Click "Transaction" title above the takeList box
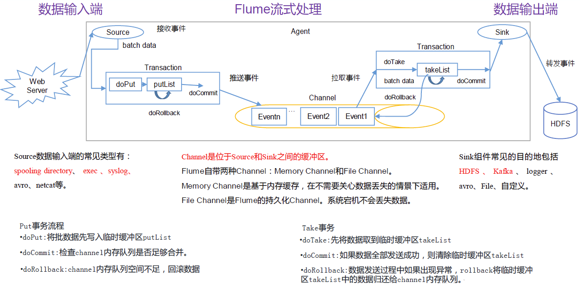582x288 pixels. (x=435, y=46)
